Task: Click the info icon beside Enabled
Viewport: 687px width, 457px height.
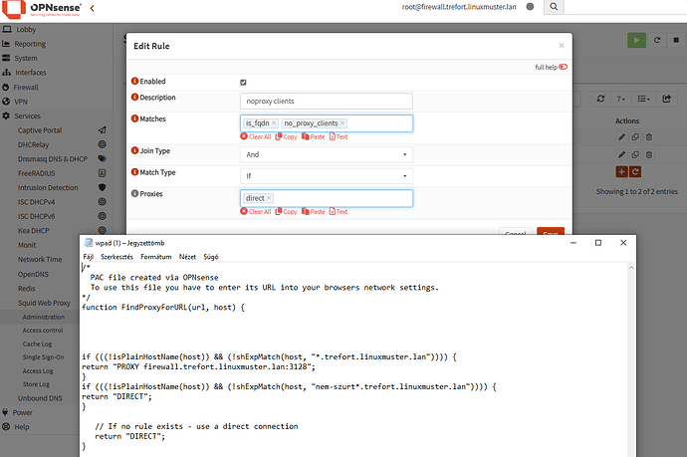Action: click(135, 81)
